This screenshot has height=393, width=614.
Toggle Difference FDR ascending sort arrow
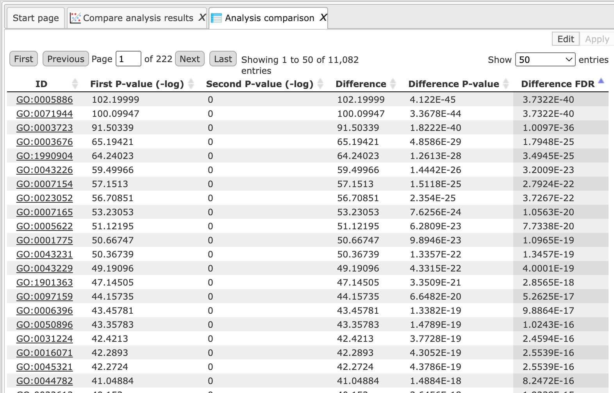pos(601,81)
